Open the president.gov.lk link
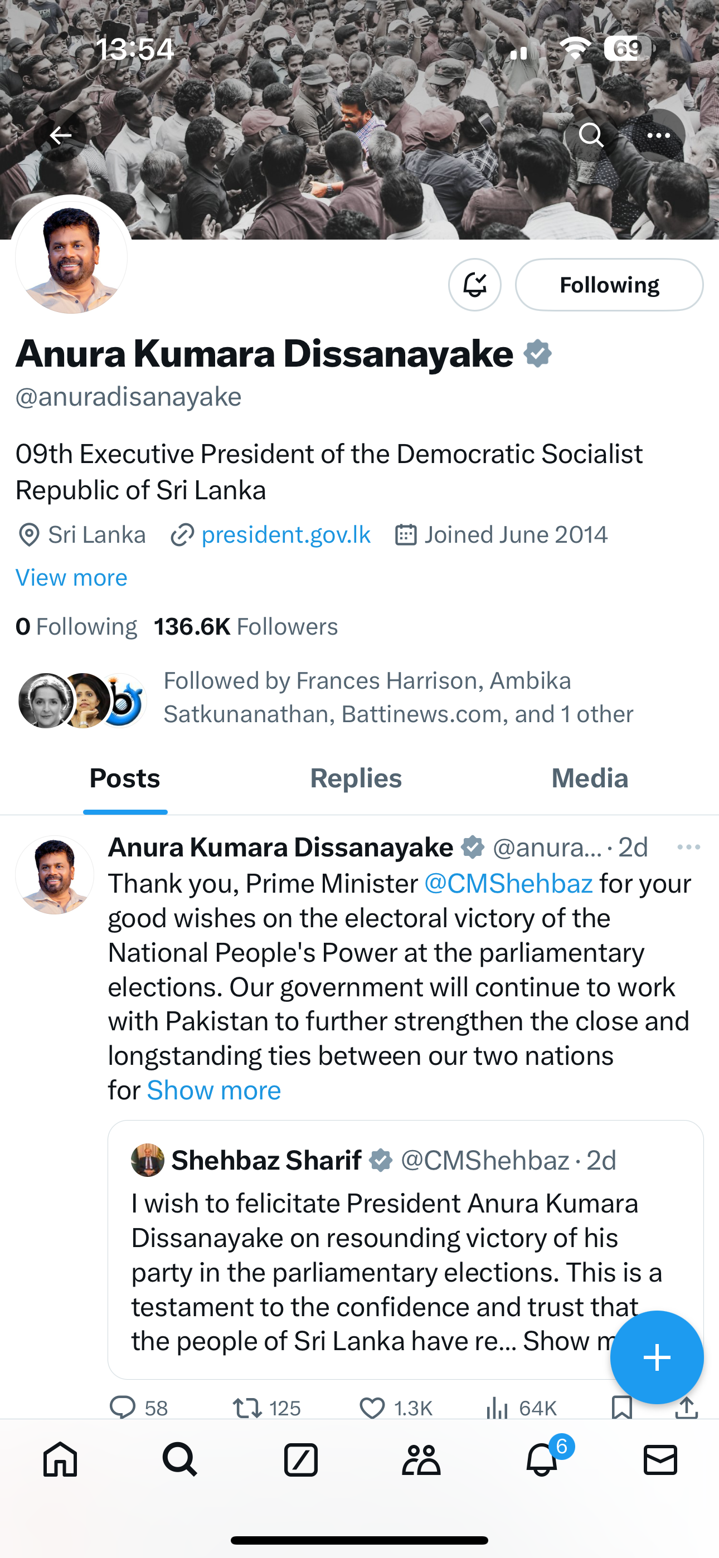This screenshot has width=719, height=1558. tap(286, 534)
